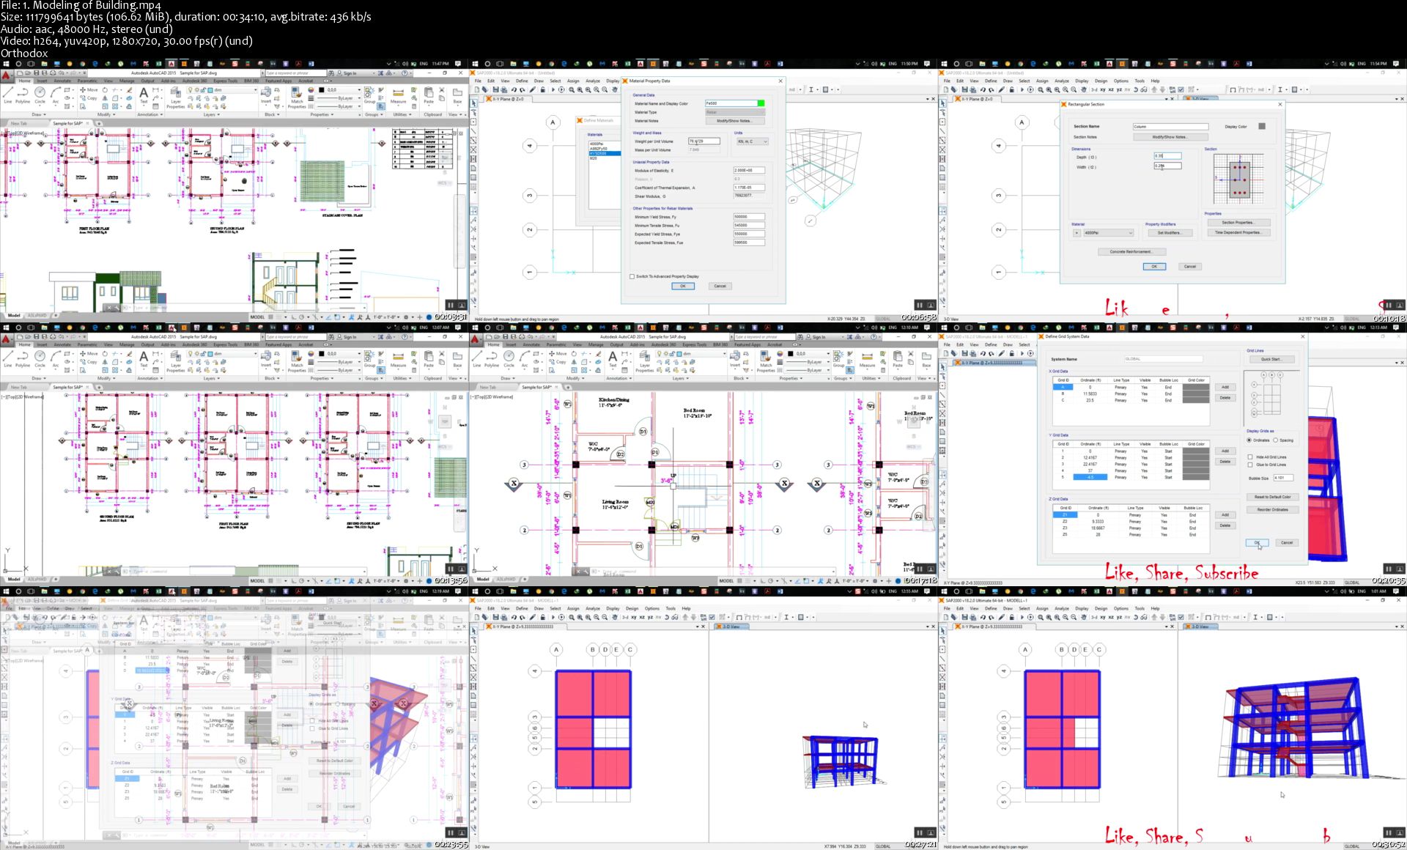
Task: Select the Spacing radio button in the 00:20:35 dialog
Action: pyautogui.click(x=1276, y=440)
